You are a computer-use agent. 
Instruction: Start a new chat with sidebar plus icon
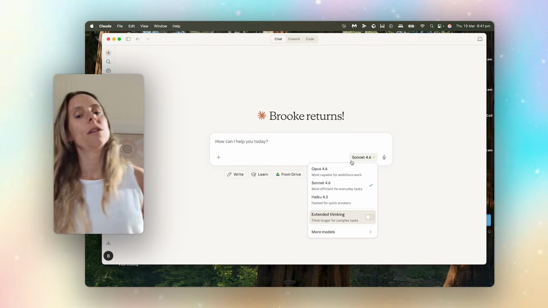(108, 53)
